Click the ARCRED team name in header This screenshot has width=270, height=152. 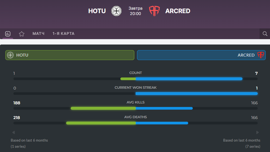click(178, 11)
